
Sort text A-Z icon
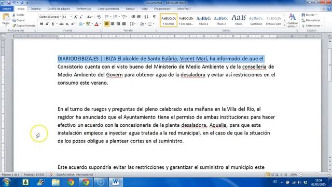point(146,17)
